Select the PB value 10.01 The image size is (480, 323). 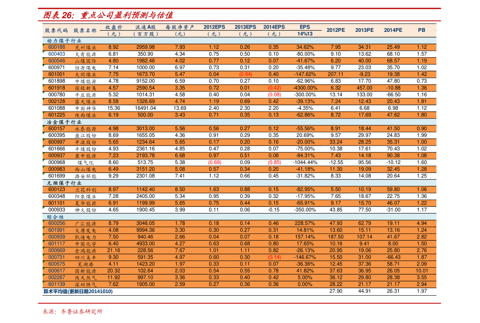click(422, 271)
